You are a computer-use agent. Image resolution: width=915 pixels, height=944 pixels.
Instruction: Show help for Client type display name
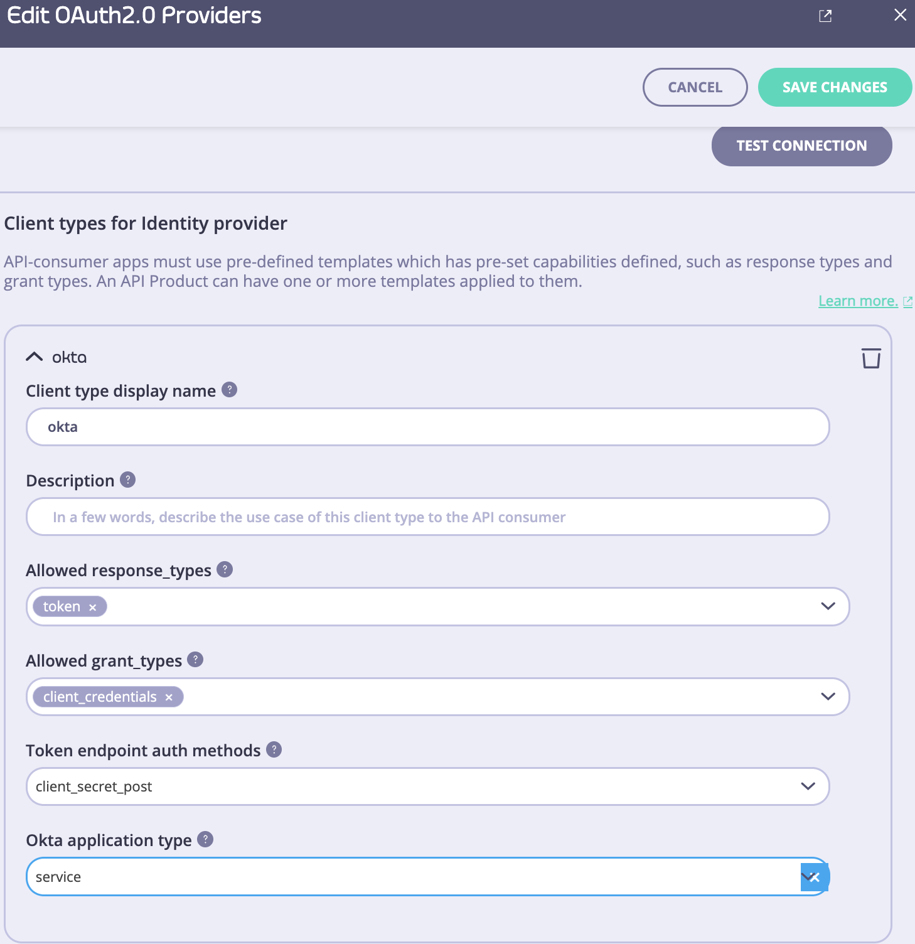pyautogui.click(x=230, y=390)
